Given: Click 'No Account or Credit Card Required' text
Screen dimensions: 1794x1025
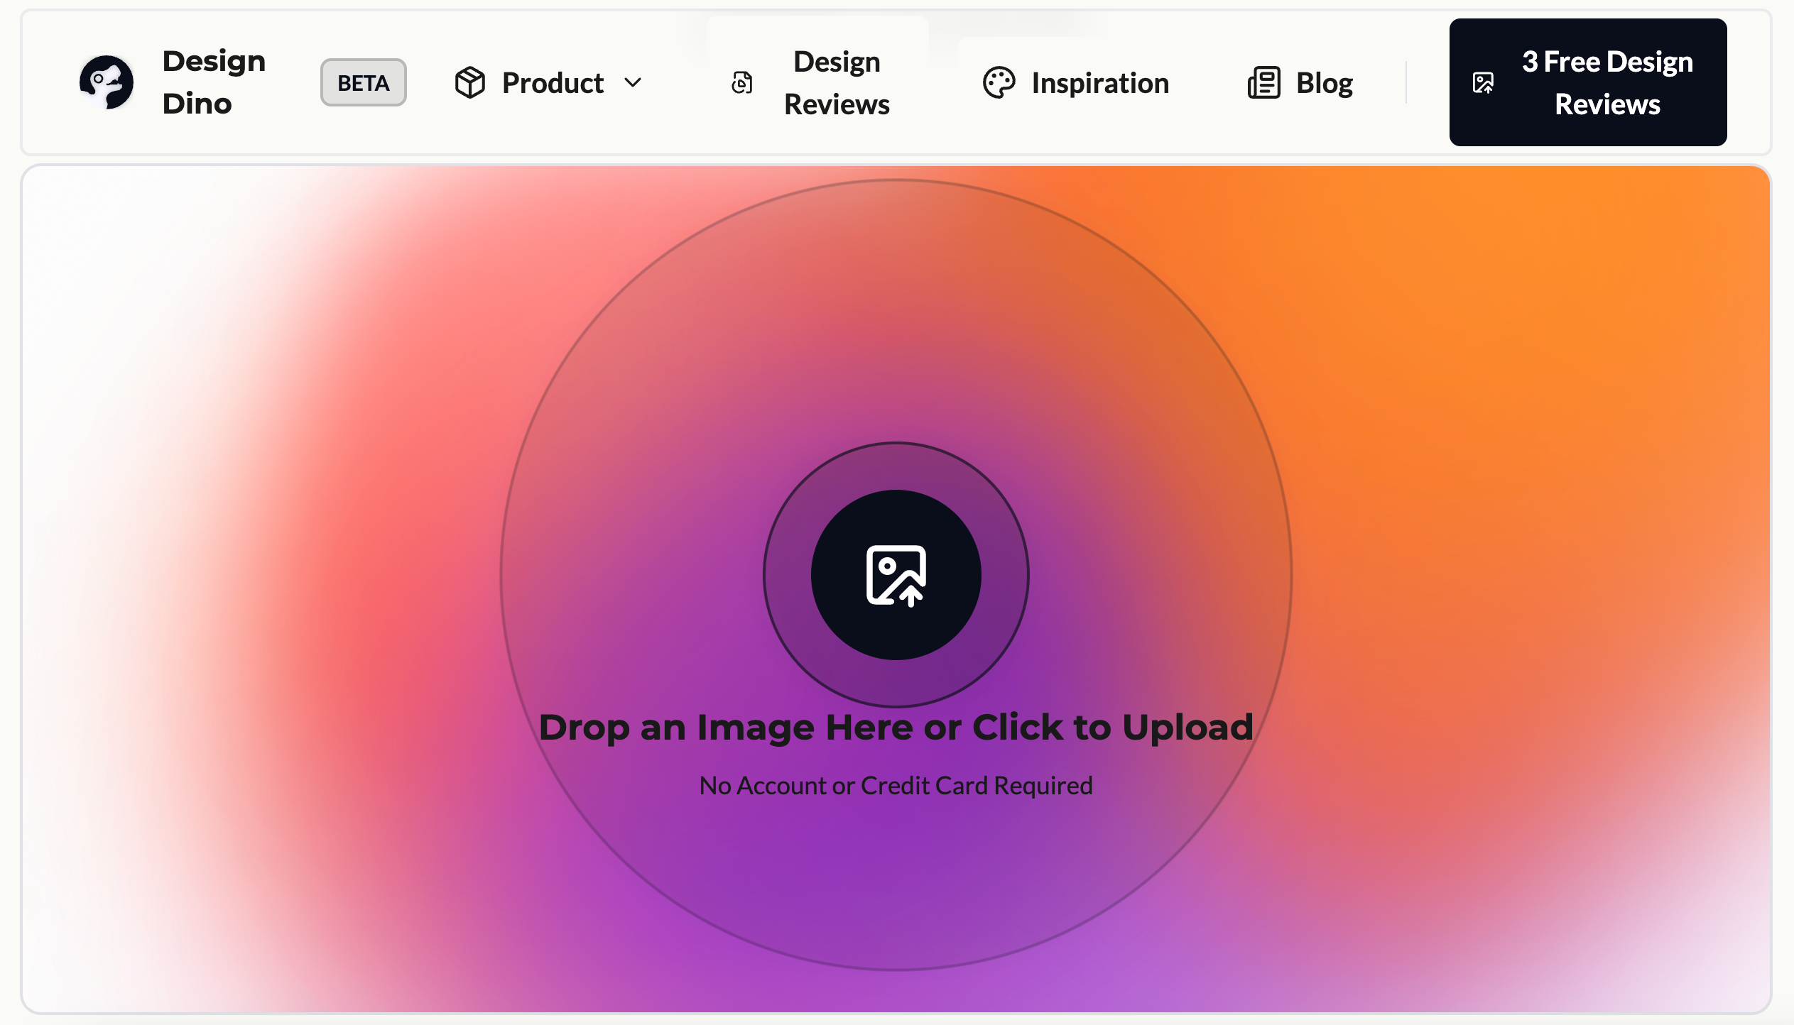Looking at the screenshot, I should (896, 786).
